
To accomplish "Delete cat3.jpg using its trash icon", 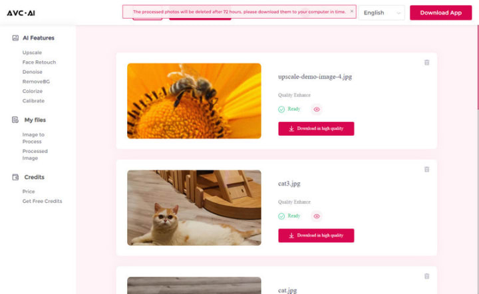I will point(426,170).
